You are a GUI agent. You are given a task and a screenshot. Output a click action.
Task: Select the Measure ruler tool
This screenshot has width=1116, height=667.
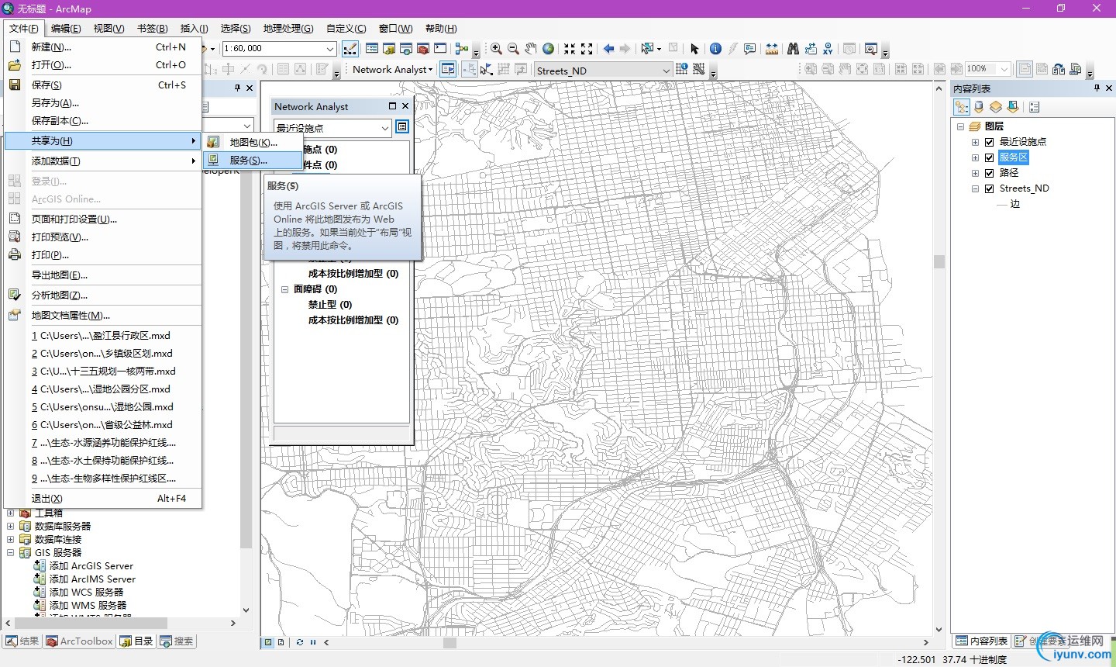[771, 49]
